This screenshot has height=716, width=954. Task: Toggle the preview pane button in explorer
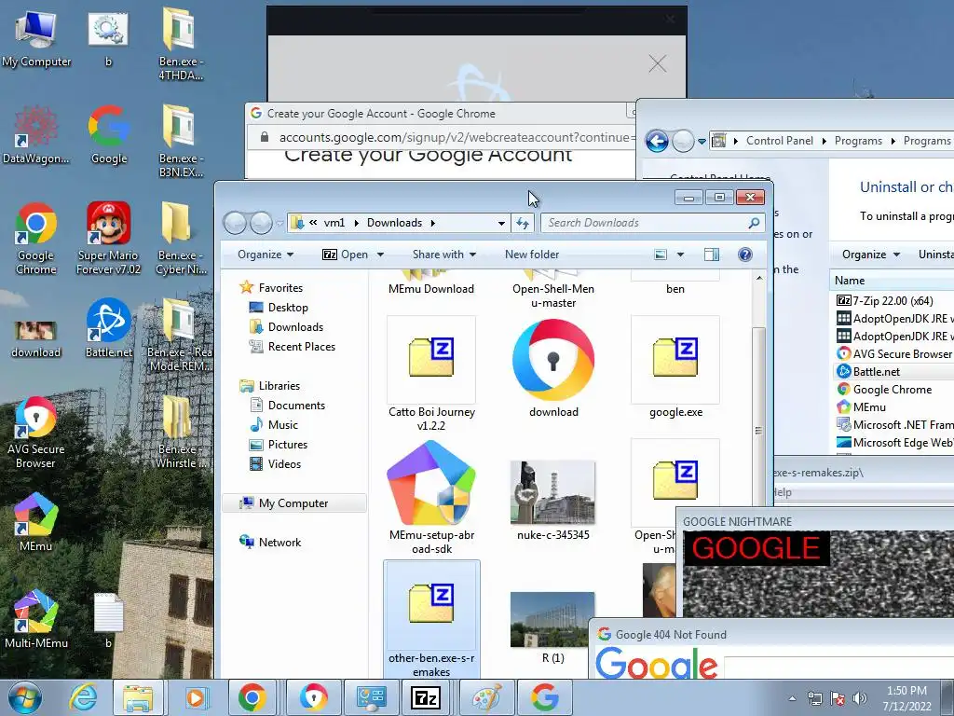[x=711, y=255]
